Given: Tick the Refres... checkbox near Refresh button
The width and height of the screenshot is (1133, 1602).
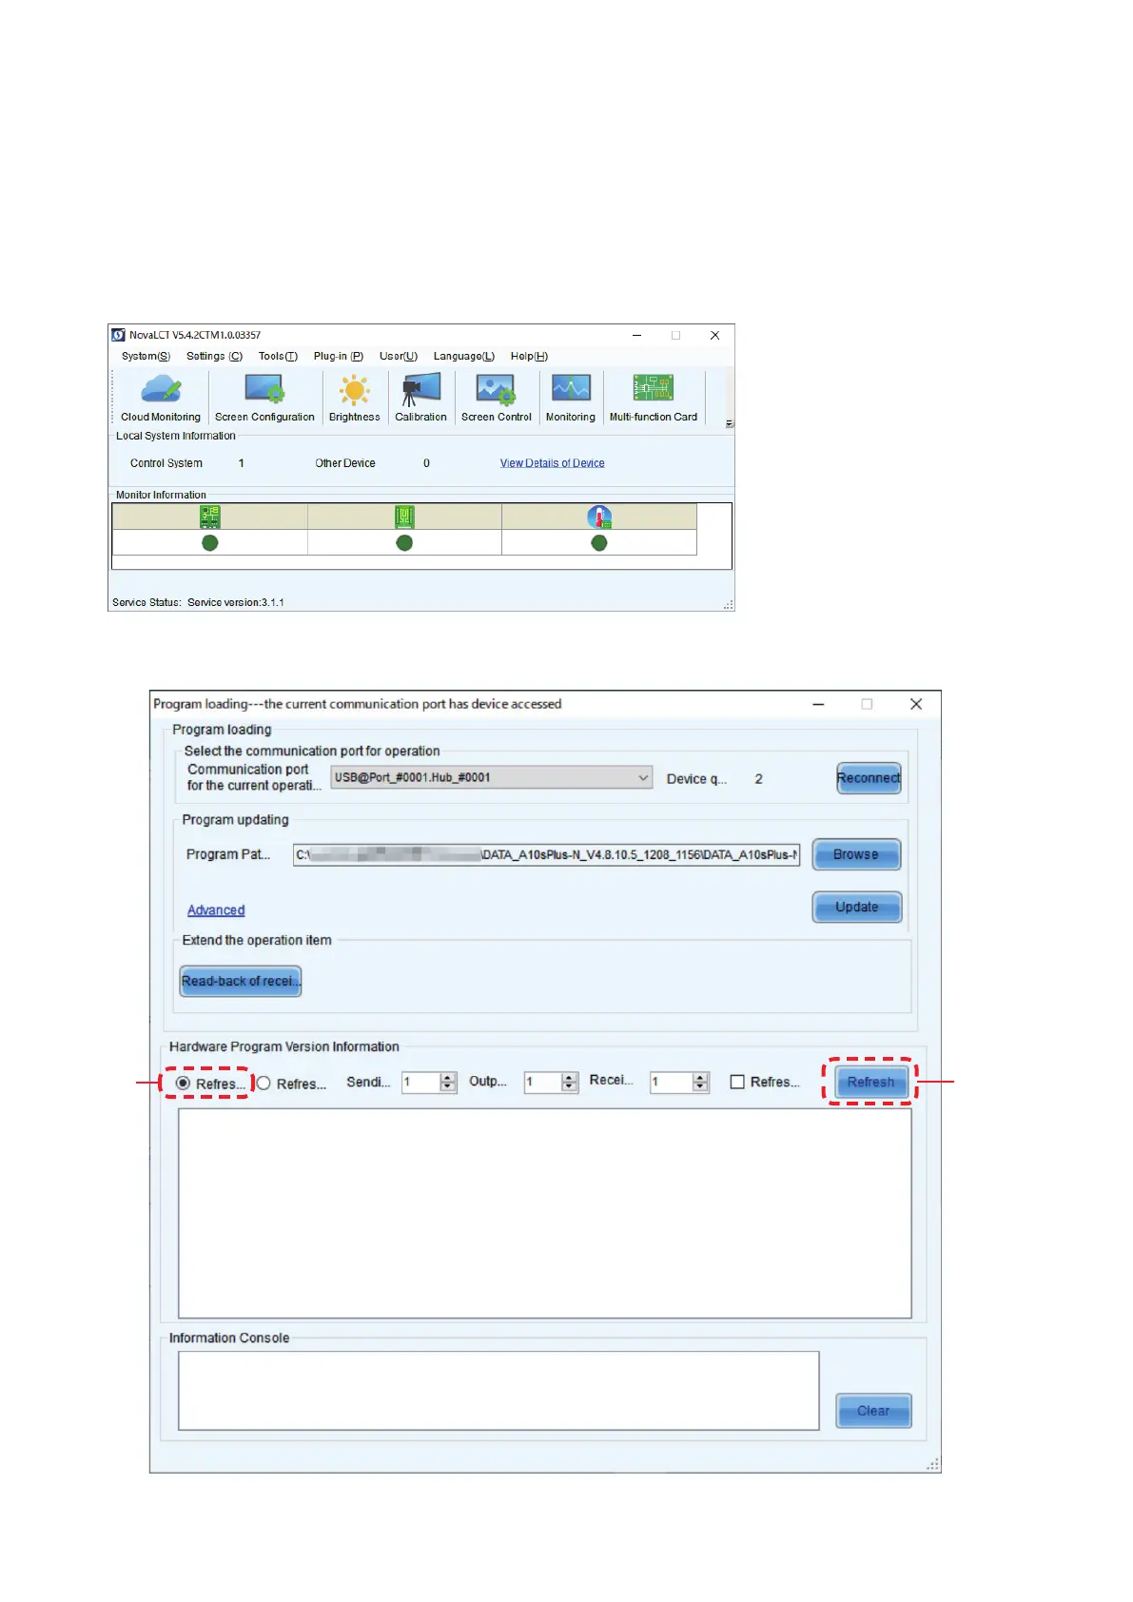Looking at the screenshot, I should tap(737, 1083).
